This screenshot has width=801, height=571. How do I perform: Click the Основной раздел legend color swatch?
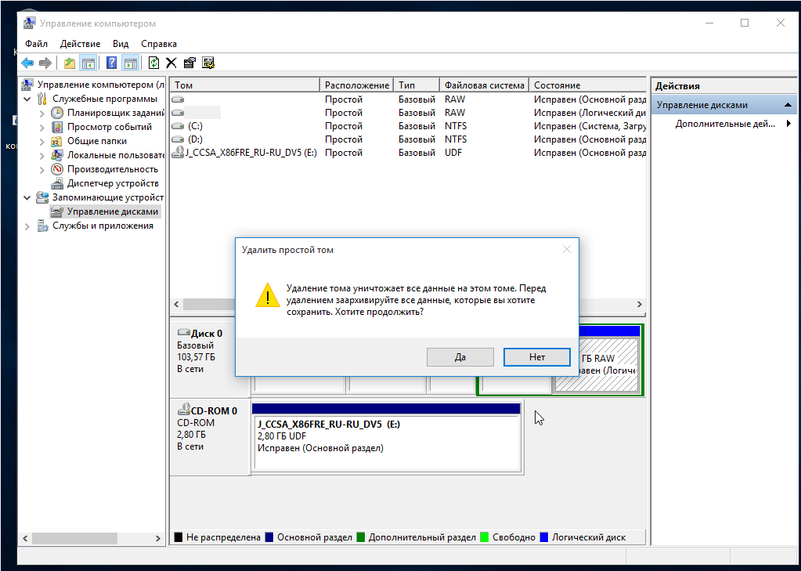pos(269,537)
